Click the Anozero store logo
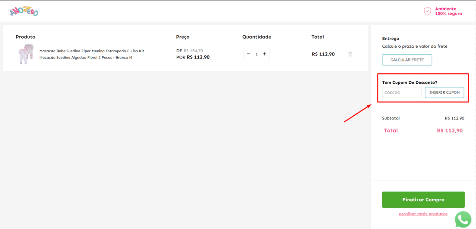 pyautogui.click(x=24, y=12)
